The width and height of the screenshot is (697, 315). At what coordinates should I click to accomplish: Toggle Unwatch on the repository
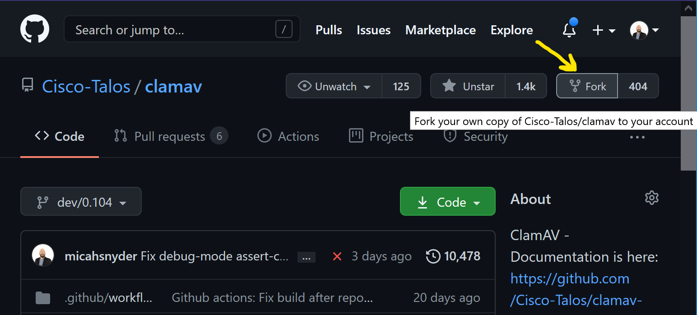(x=334, y=86)
